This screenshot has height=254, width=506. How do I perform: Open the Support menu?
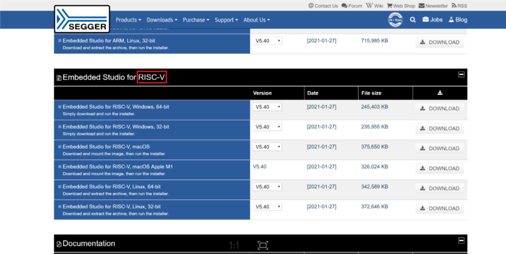(x=226, y=20)
